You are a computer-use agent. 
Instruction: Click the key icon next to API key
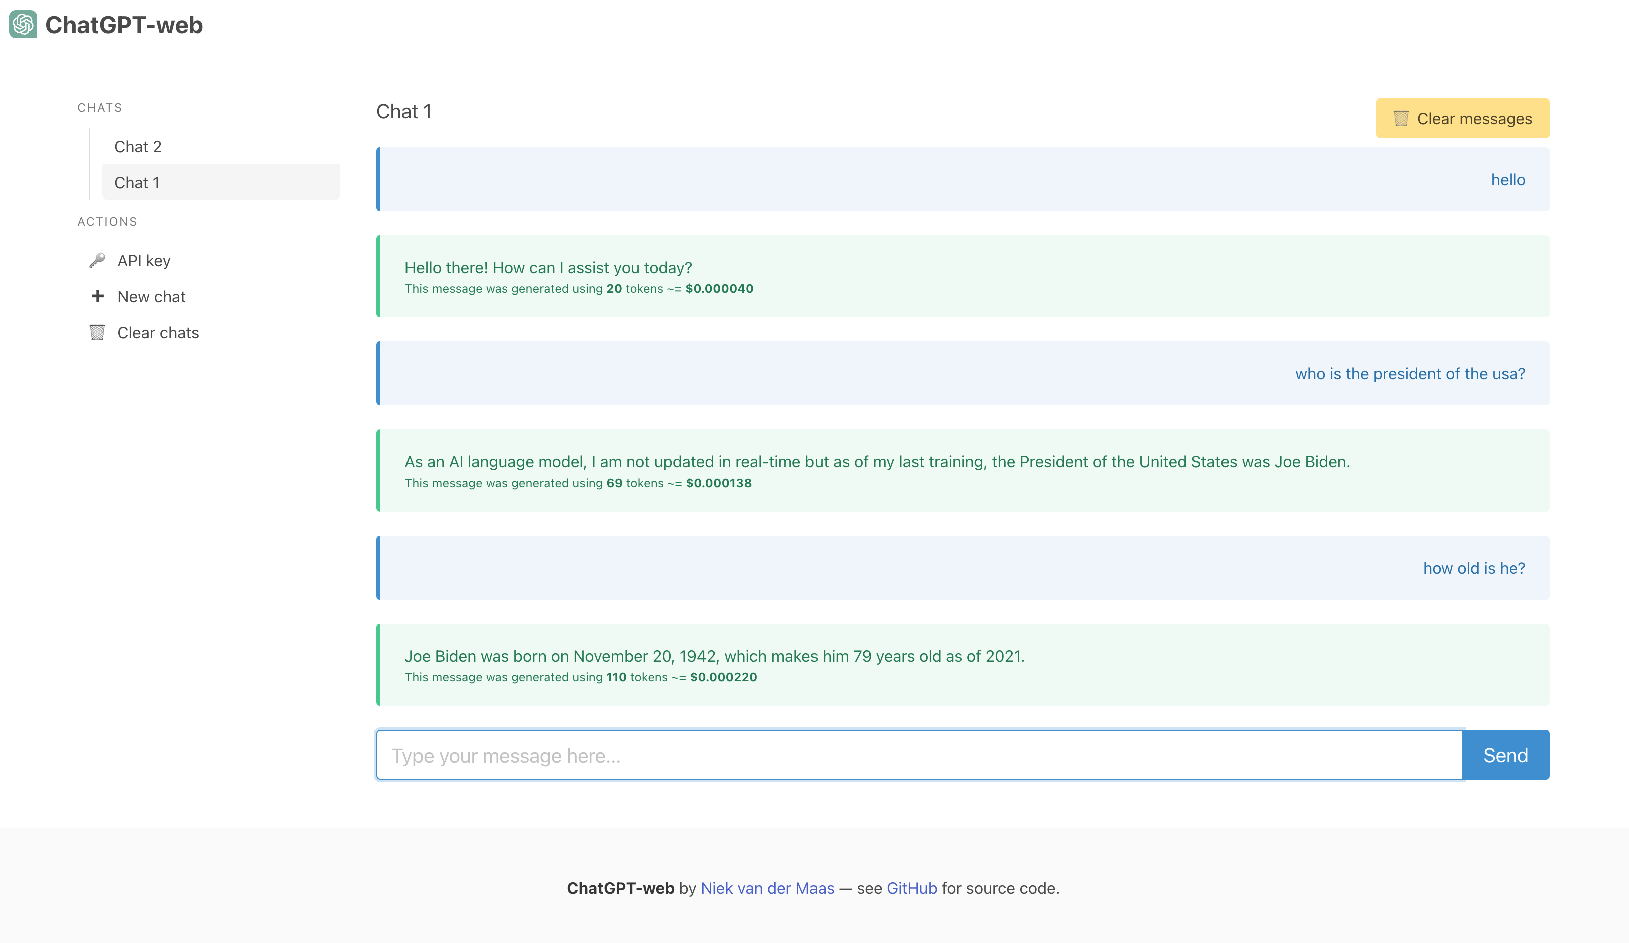click(x=97, y=260)
